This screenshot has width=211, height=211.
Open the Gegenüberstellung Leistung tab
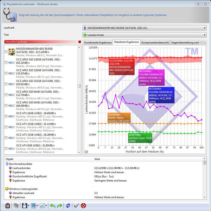pyautogui.click(x=185, y=43)
